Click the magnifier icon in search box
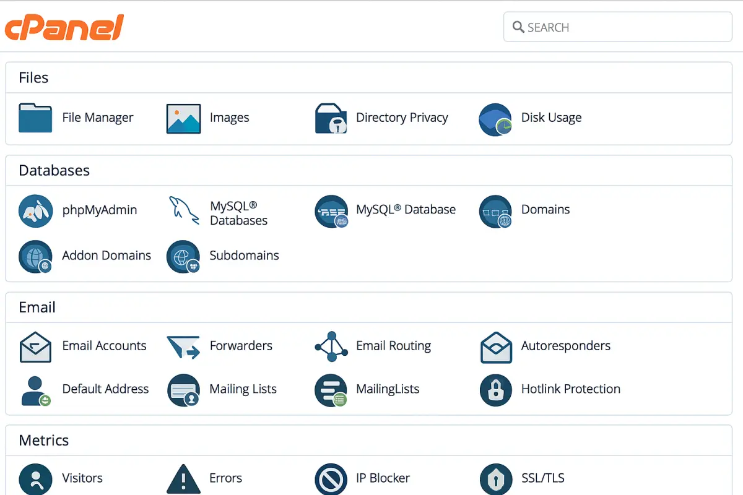The height and width of the screenshot is (495, 743). coord(519,27)
